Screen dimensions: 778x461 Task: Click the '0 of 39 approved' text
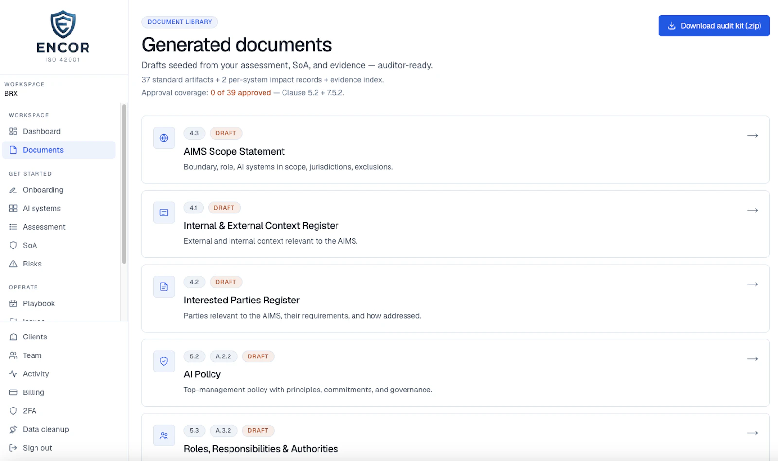pos(241,93)
